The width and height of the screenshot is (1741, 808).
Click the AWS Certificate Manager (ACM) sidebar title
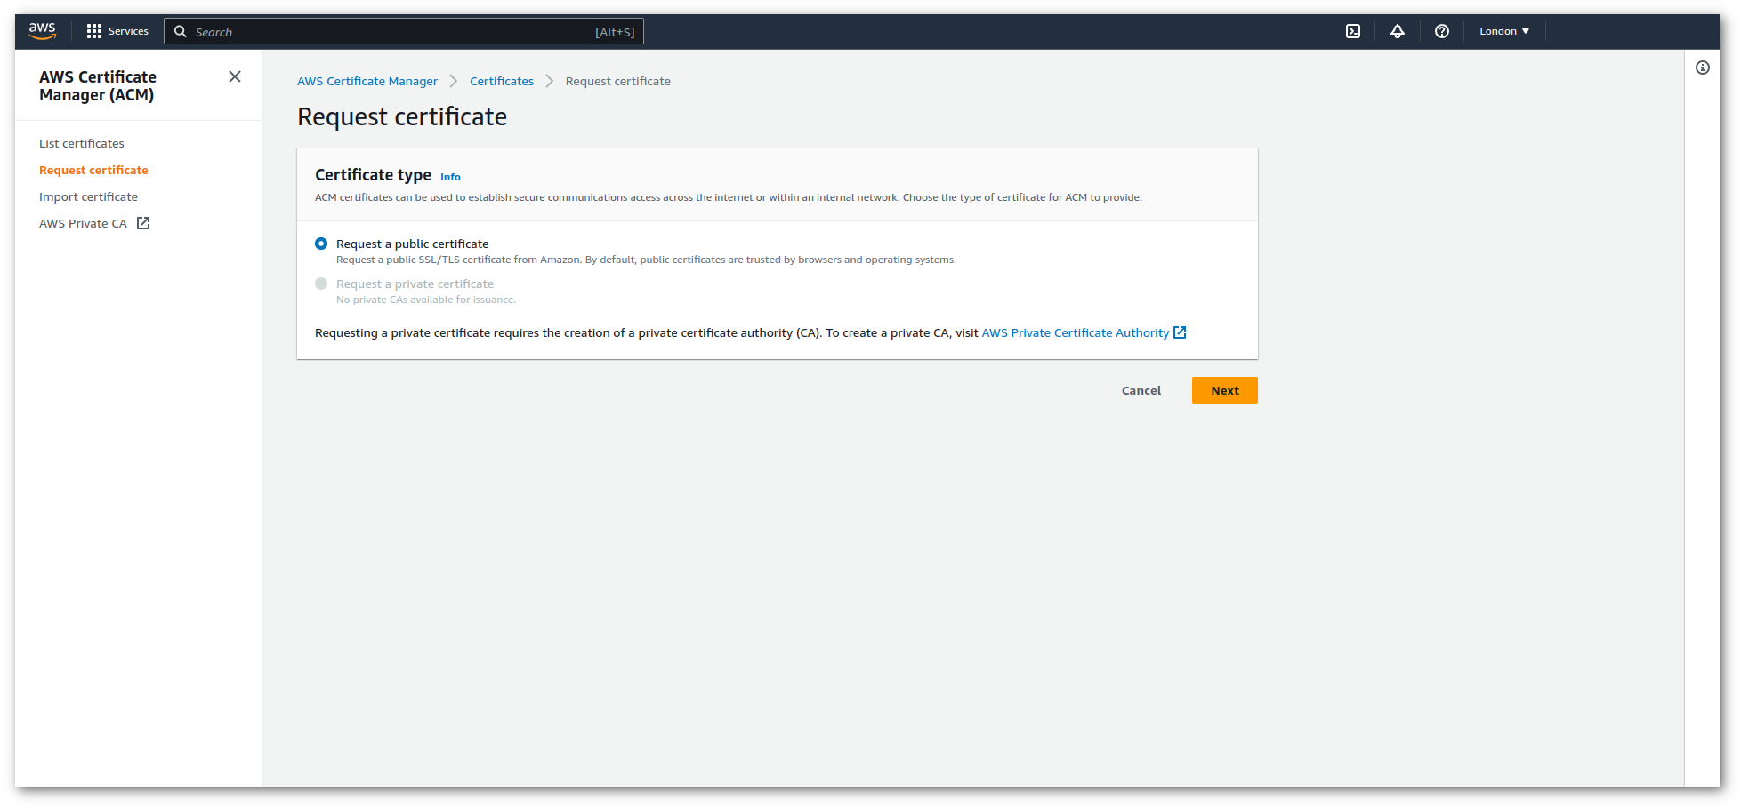coord(98,85)
